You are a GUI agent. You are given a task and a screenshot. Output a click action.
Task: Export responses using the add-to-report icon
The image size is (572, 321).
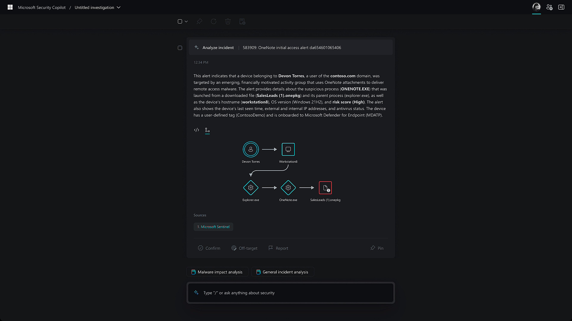(242, 21)
